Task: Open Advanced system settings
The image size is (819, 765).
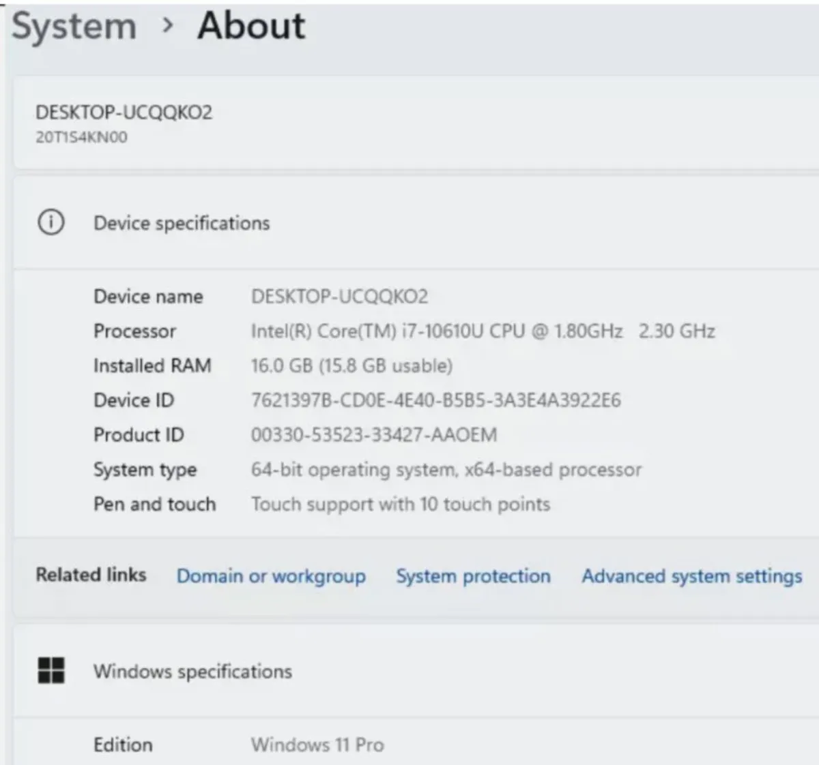Action: (x=691, y=576)
